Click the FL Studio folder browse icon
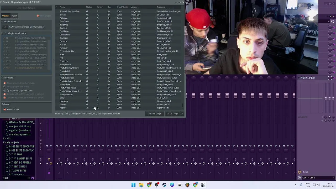Image resolution: width=336 pixels, height=189 pixels. click(5, 27)
